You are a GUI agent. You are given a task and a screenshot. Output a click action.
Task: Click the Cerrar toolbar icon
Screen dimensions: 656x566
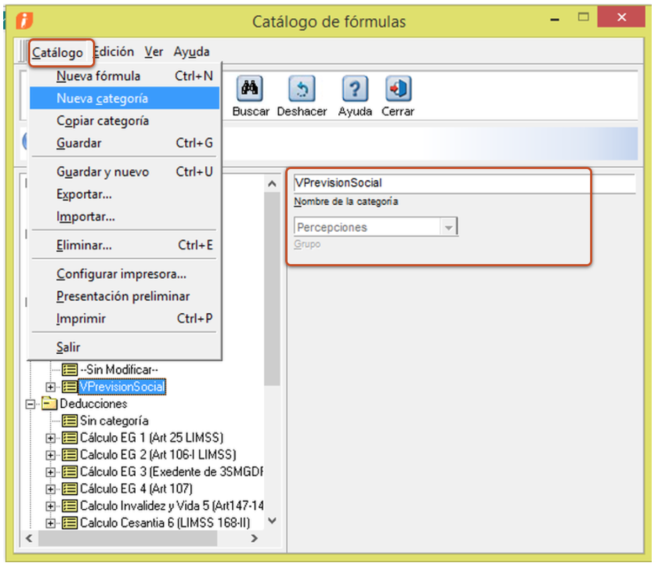(x=398, y=89)
